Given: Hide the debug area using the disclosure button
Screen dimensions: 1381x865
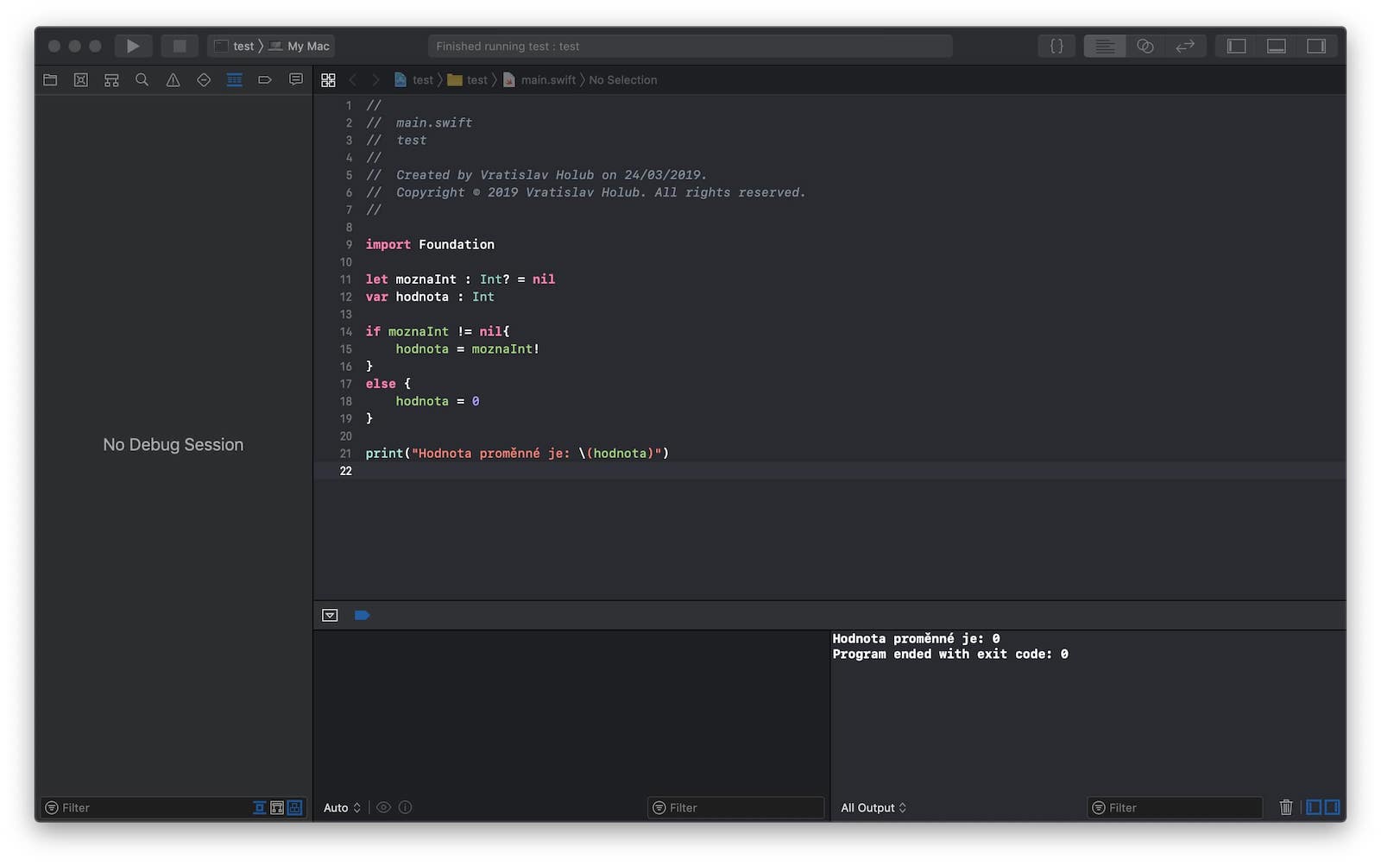Looking at the screenshot, I should point(330,615).
